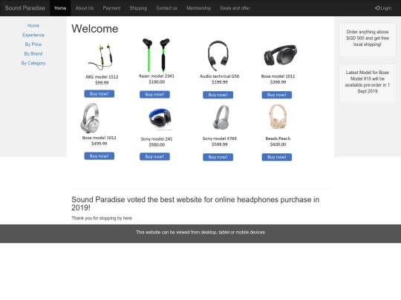Click the $399.99 price text
The width and height of the screenshot is (401, 300).
coord(278,82)
